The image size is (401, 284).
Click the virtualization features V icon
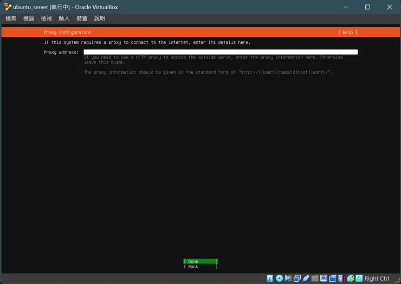tap(340, 278)
